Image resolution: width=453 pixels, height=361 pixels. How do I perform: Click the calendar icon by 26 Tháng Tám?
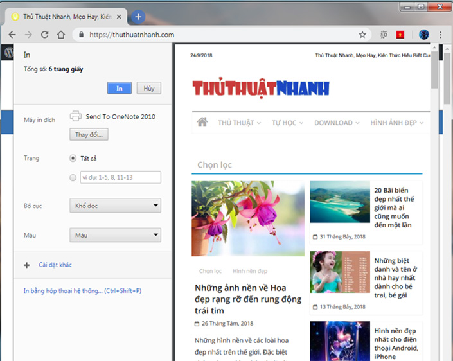click(x=197, y=324)
